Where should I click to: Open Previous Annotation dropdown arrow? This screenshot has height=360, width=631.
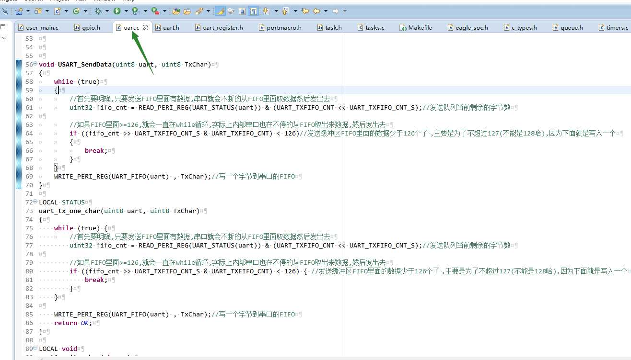pyautogui.click(x=295, y=11)
